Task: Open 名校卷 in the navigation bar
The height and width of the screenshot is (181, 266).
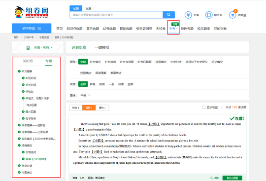Action: coord(161,29)
